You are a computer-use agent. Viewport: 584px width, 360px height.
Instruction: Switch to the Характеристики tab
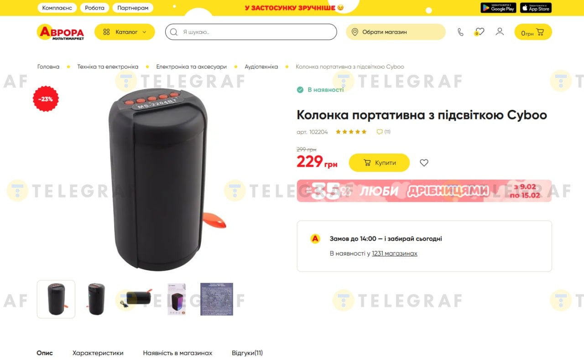point(98,353)
